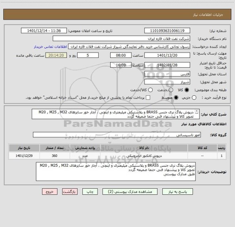This screenshot has height=227, width=235.
Task: Click the توضیحات خریدار text area
Action: pos(116,172)
